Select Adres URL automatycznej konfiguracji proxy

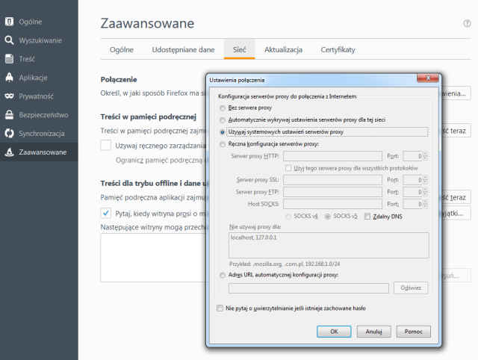[221, 276]
